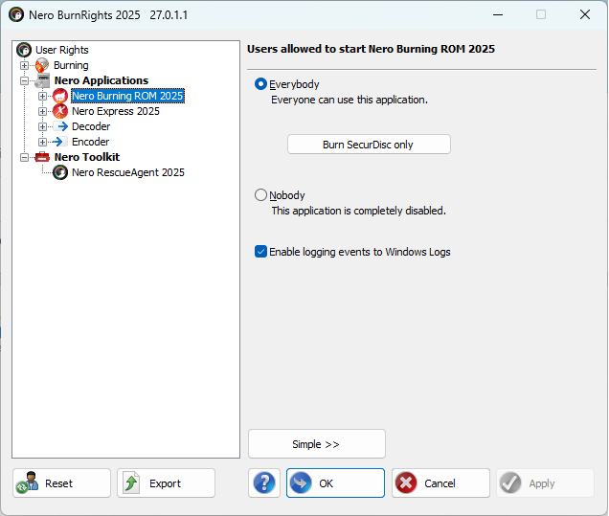Click the Burning node flame icon

[42, 65]
